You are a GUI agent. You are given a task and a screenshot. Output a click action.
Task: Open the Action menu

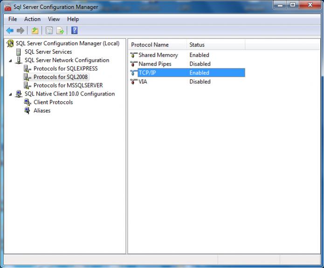(32, 19)
